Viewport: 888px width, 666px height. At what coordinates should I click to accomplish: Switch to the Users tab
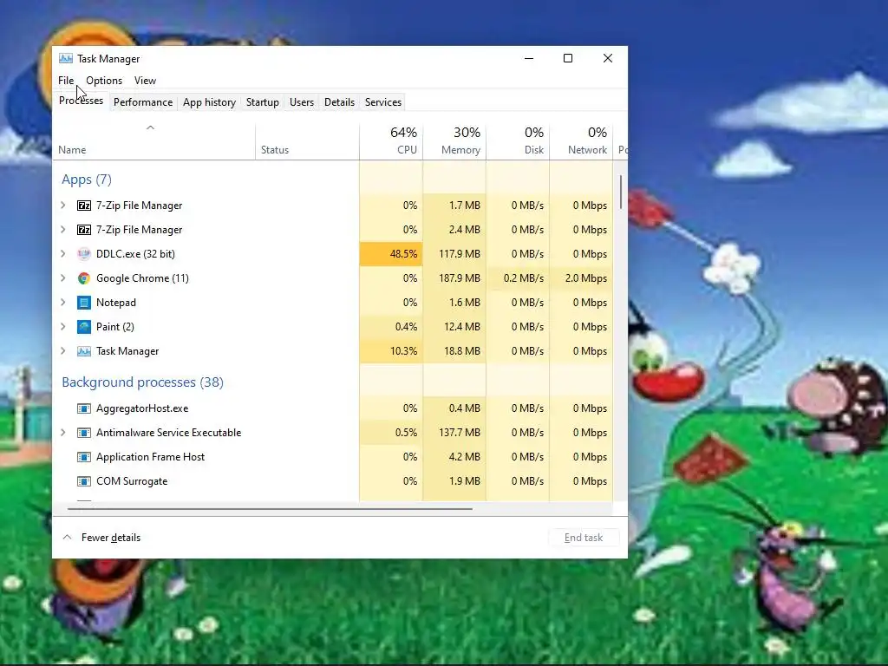(x=301, y=102)
